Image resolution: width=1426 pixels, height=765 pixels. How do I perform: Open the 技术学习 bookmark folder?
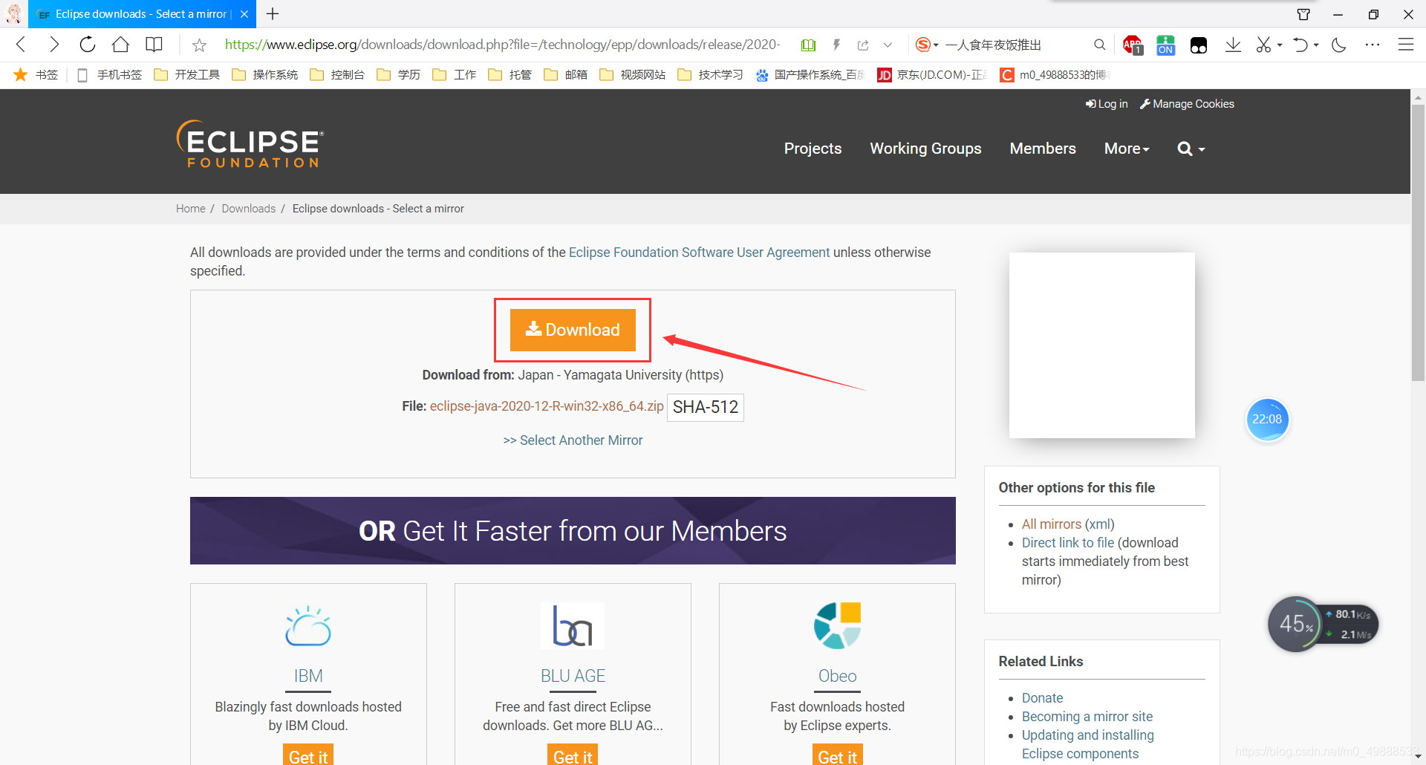click(x=711, y=74)
